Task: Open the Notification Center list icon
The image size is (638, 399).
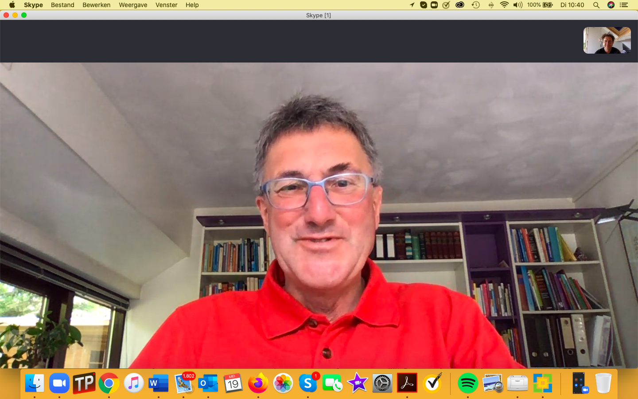Action: pos(624,5)
